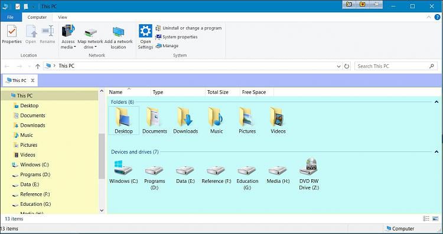The image size is (443, 234).
Task: Select the Windows (C:) drive icon
Action: [123, 172]
